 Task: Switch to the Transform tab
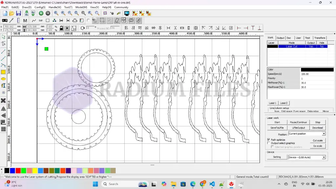tap(320, 38)
